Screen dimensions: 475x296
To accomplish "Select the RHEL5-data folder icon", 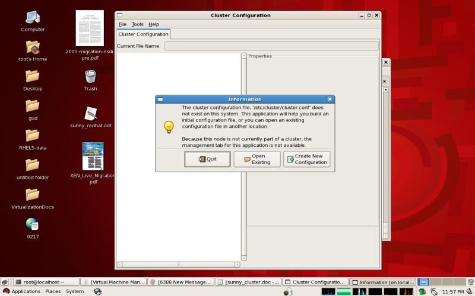I will click(33, 136).
